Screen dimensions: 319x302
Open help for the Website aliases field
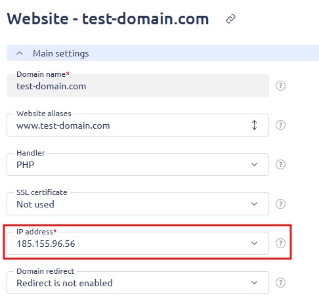pyautogui.click(x=280, y=125)
